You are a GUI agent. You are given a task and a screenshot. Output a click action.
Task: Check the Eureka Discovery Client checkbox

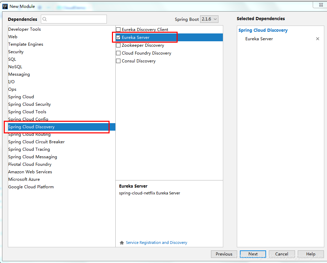coord(118,29)
